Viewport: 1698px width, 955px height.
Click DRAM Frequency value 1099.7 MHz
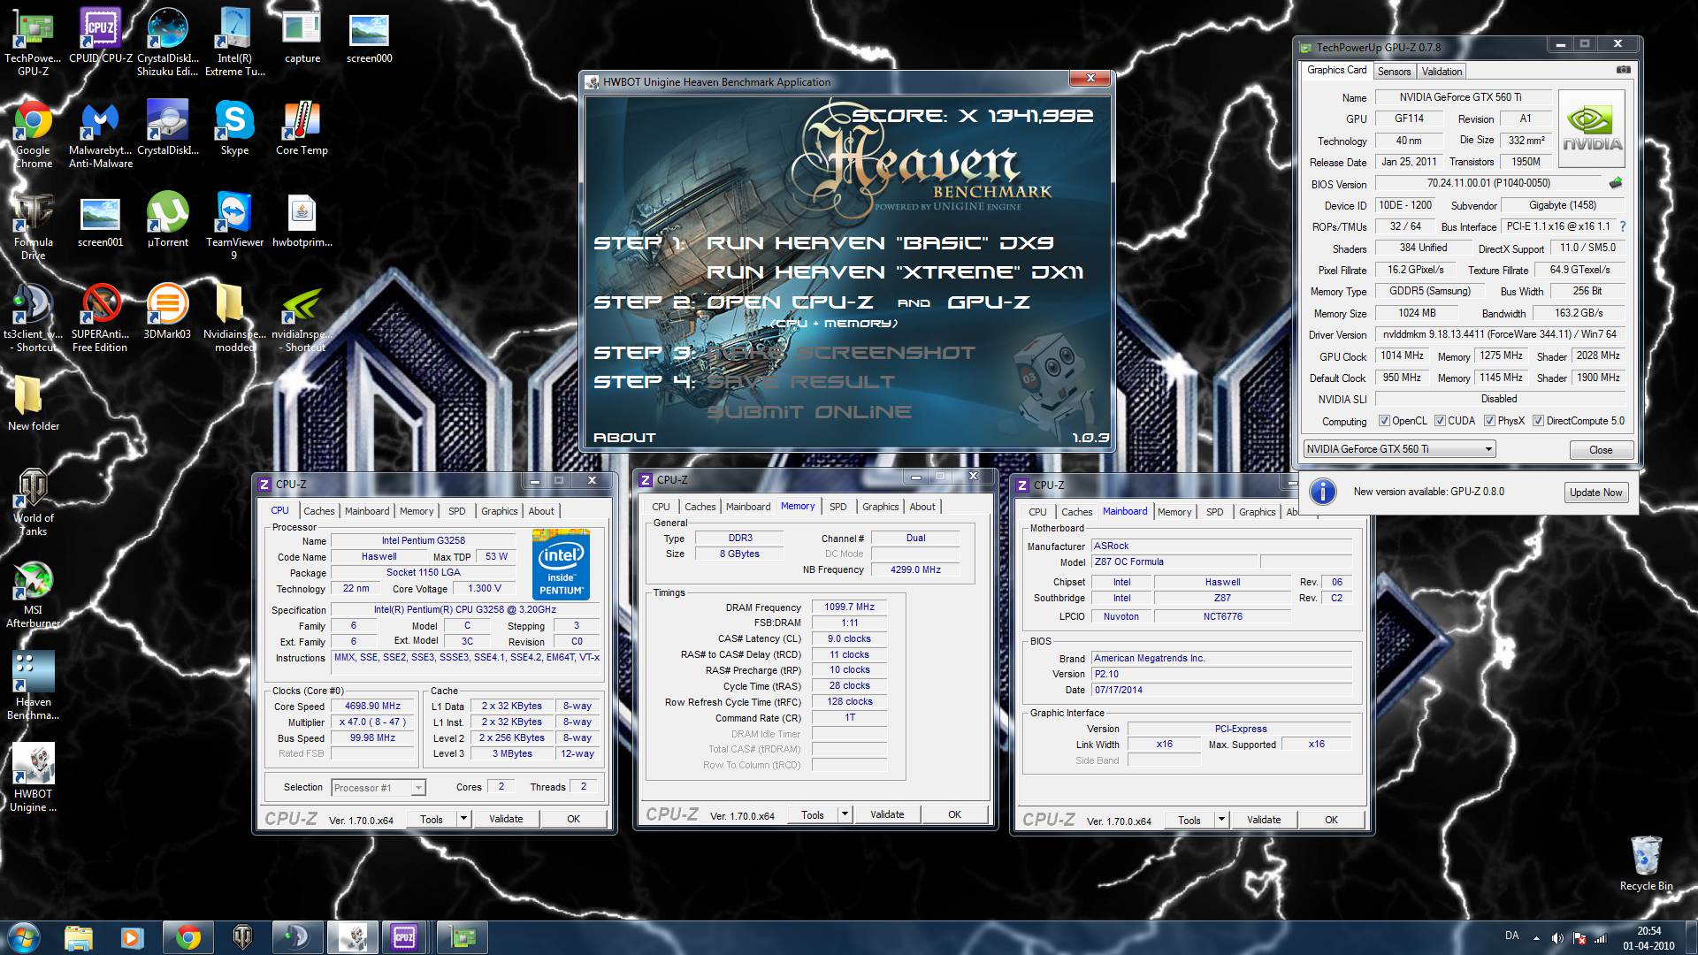coord(849,607)
